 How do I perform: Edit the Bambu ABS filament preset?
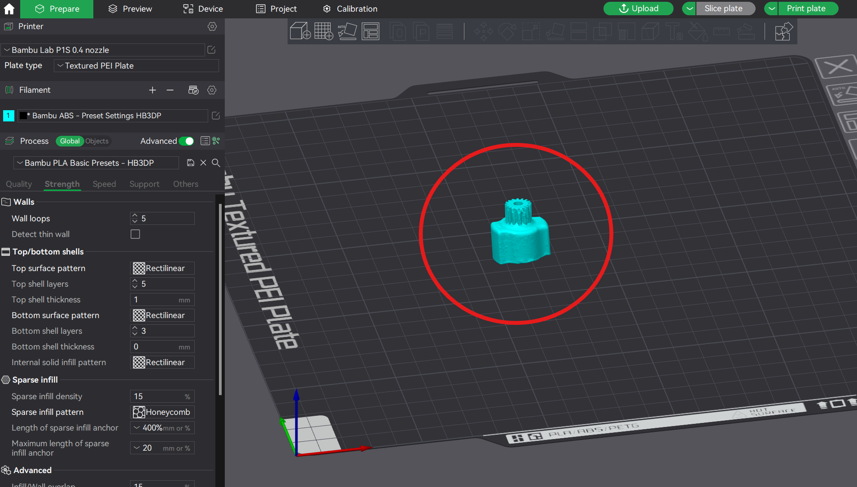216,116
